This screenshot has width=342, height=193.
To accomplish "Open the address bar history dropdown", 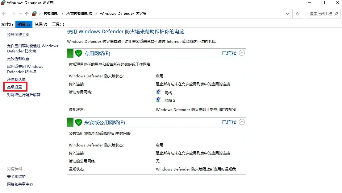I will tap(287, 14).
